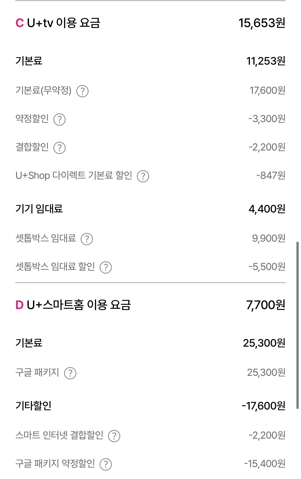The width and height of the screenshot is (301, 479).
Task: Select the 기타할인 subsection label
Action: pyautogui.click(x=33, y=406)
